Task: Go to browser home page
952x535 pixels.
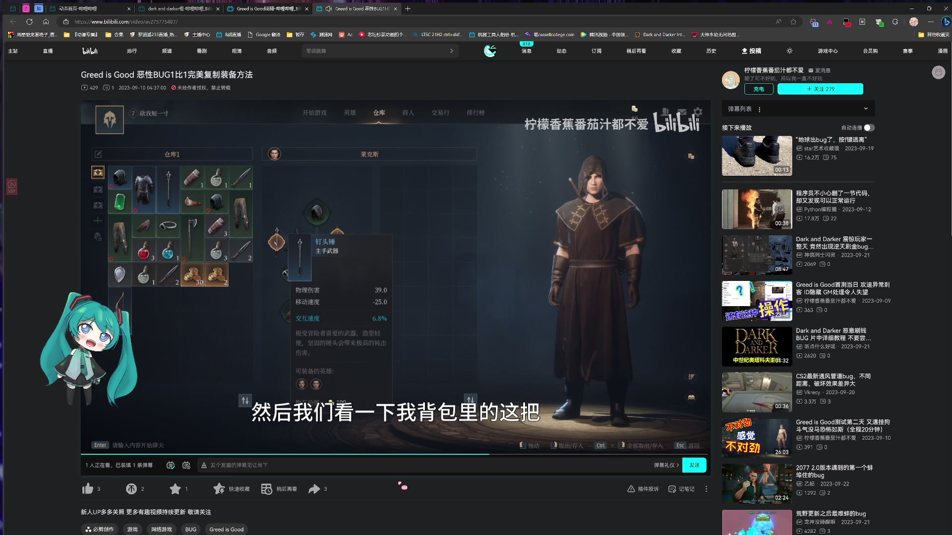Action: 46,22
